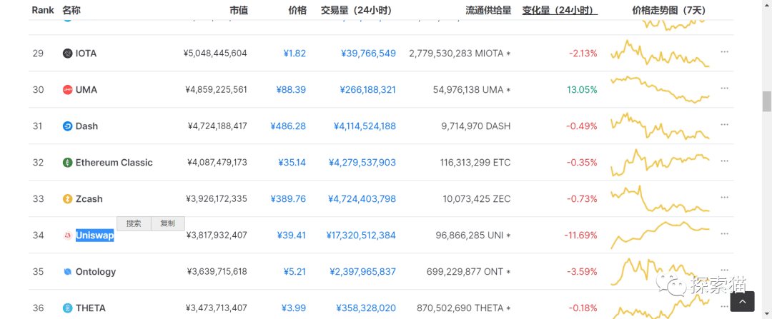Click the IOTA coin logo icon
Image resolution: width=772 pixels, height=319 pixels.
point(67,53)
